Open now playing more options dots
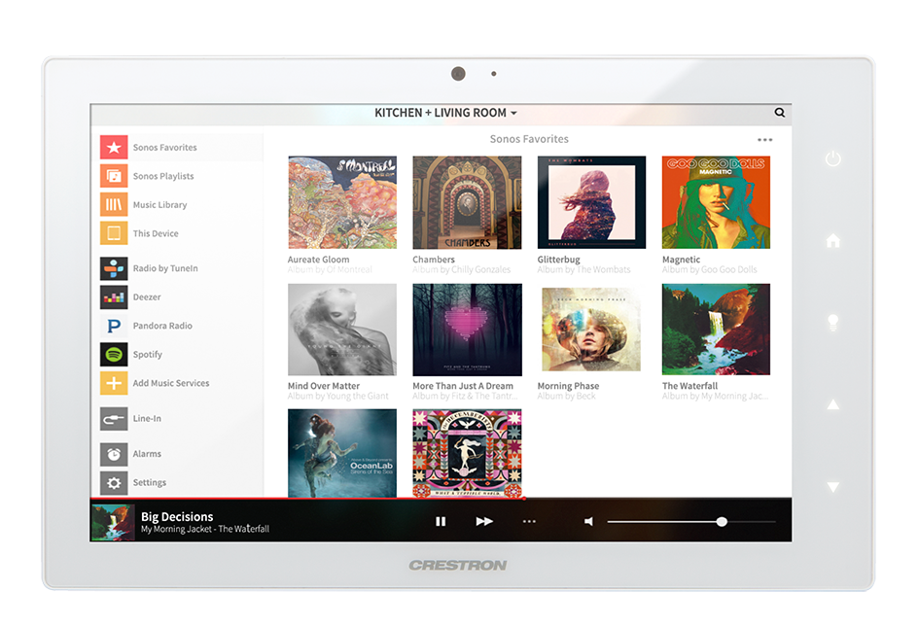919x627 pixels. 529,521
